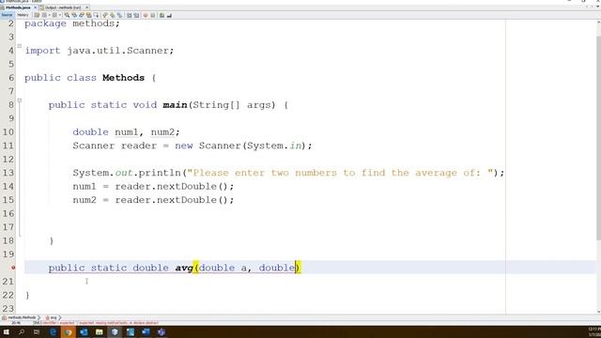Collapse the main method fold on line 8
Image resolution: width=601 pixels, height=338 pixels.
click(19, 100)
